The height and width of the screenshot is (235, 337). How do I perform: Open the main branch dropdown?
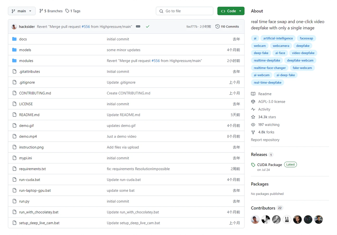click(21, 11)
